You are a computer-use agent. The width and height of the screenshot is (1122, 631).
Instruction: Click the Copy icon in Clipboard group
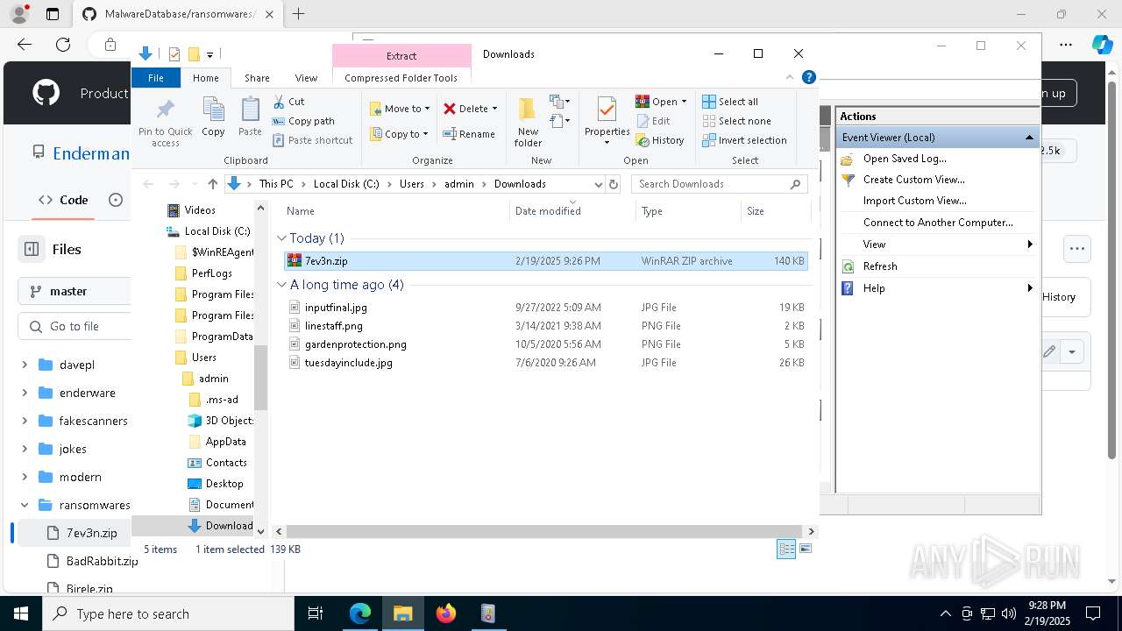[x=213, y=117]
